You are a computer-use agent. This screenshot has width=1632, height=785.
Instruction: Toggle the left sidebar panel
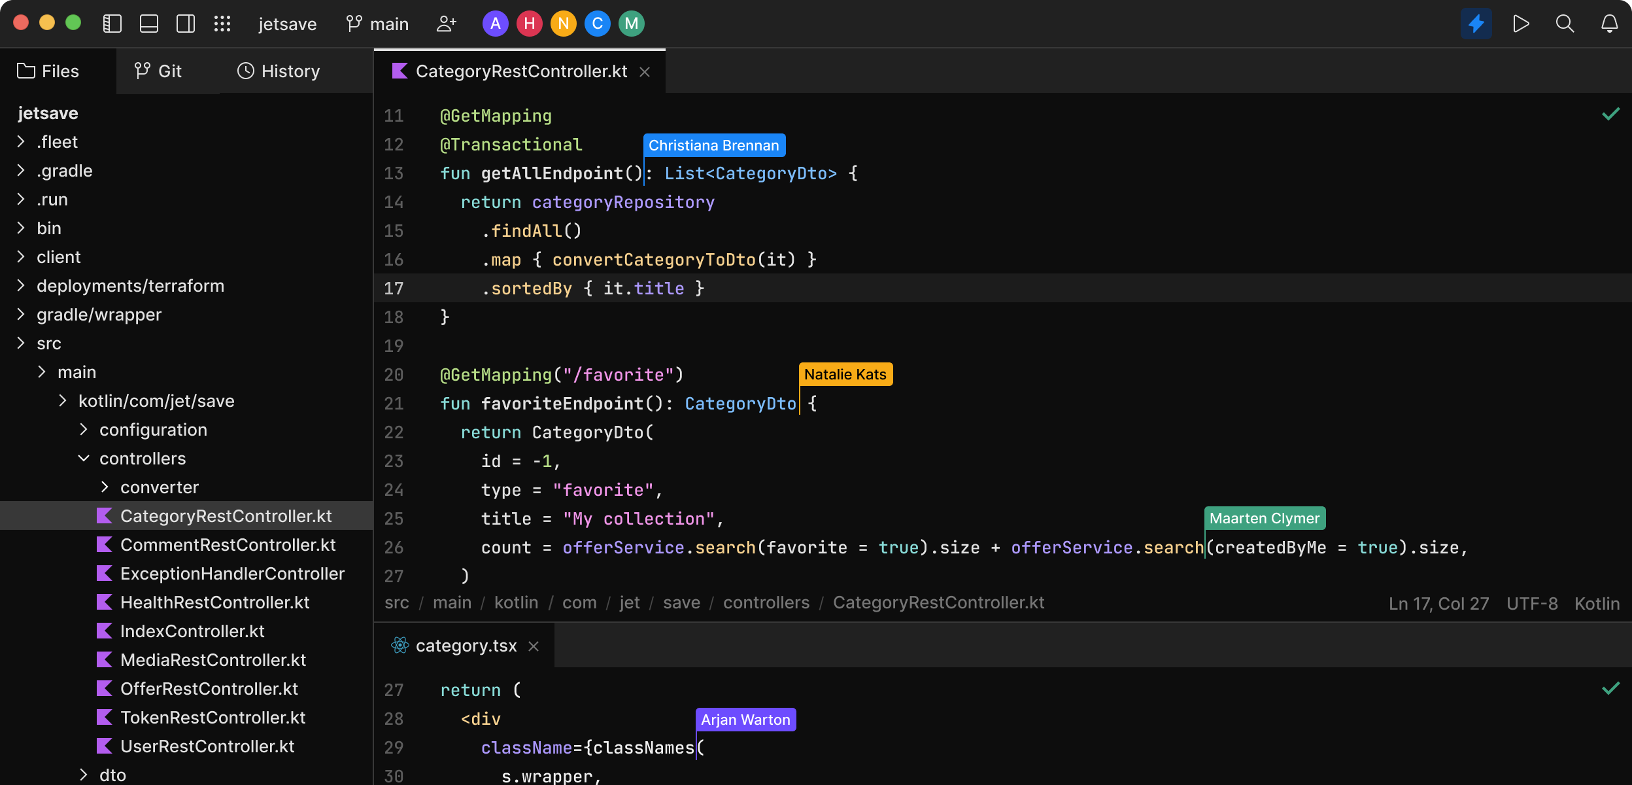112,24
